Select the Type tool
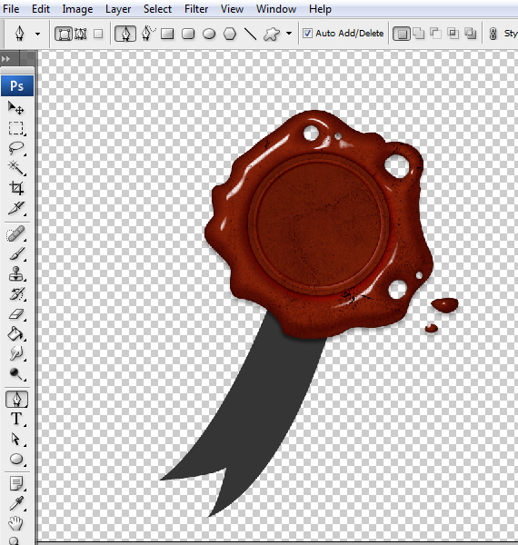The width and height of the screenshot is (518, 545). [16, 419]
